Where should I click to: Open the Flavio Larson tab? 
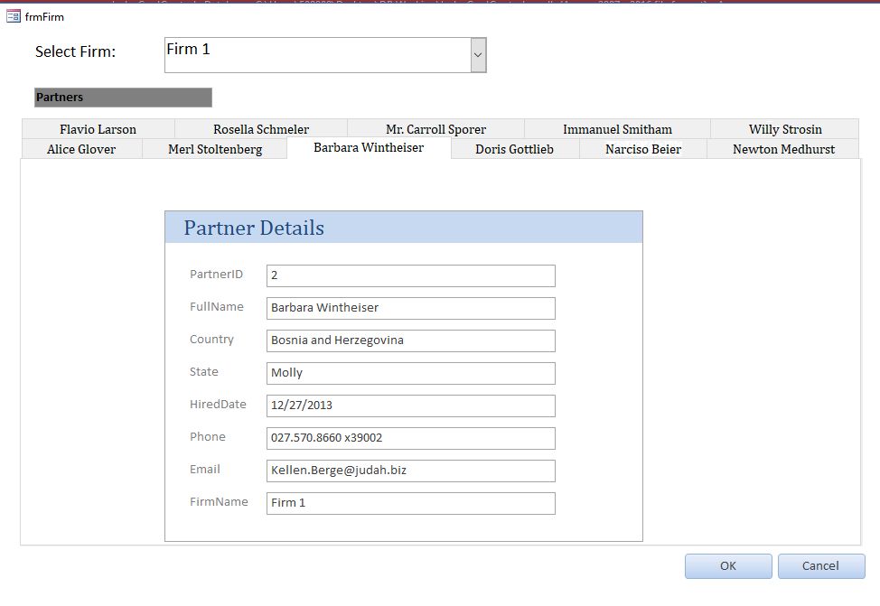tap(98, 129)
